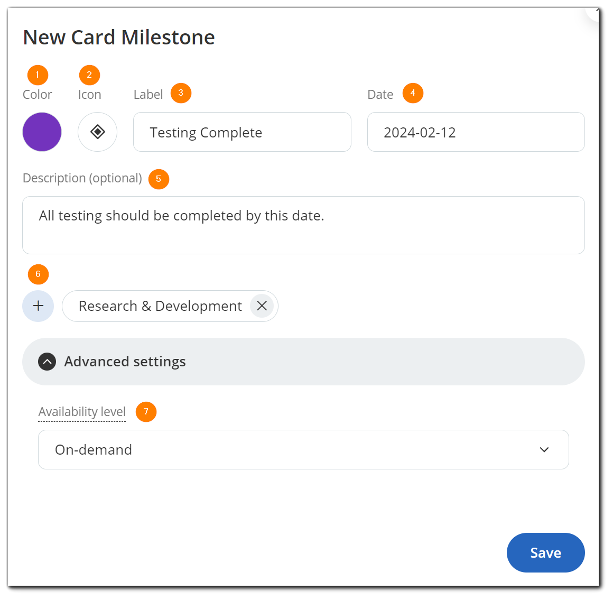Click orange badge 4 beside Date

(413, 93)
